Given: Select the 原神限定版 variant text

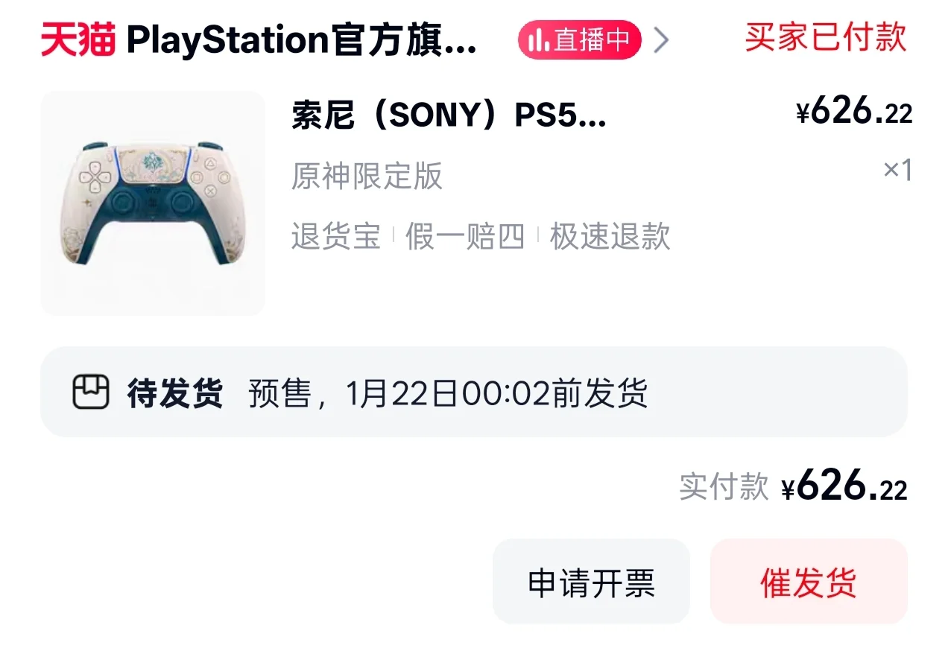Looking at the screenshot, I should tap(367, 177).
